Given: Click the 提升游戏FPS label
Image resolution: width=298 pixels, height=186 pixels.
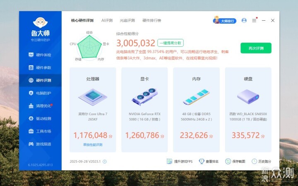Looking at the screenshot, I should click(x=183, y=162).
